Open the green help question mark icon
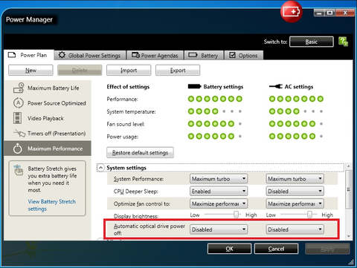The width and height of the screenshot is (357, 268). (344, 42)
